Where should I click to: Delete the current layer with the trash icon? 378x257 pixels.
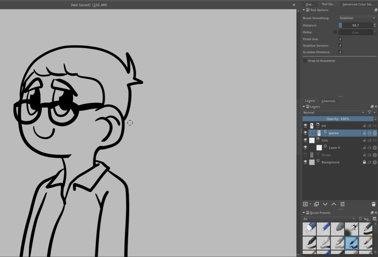[x=373, y=204]
